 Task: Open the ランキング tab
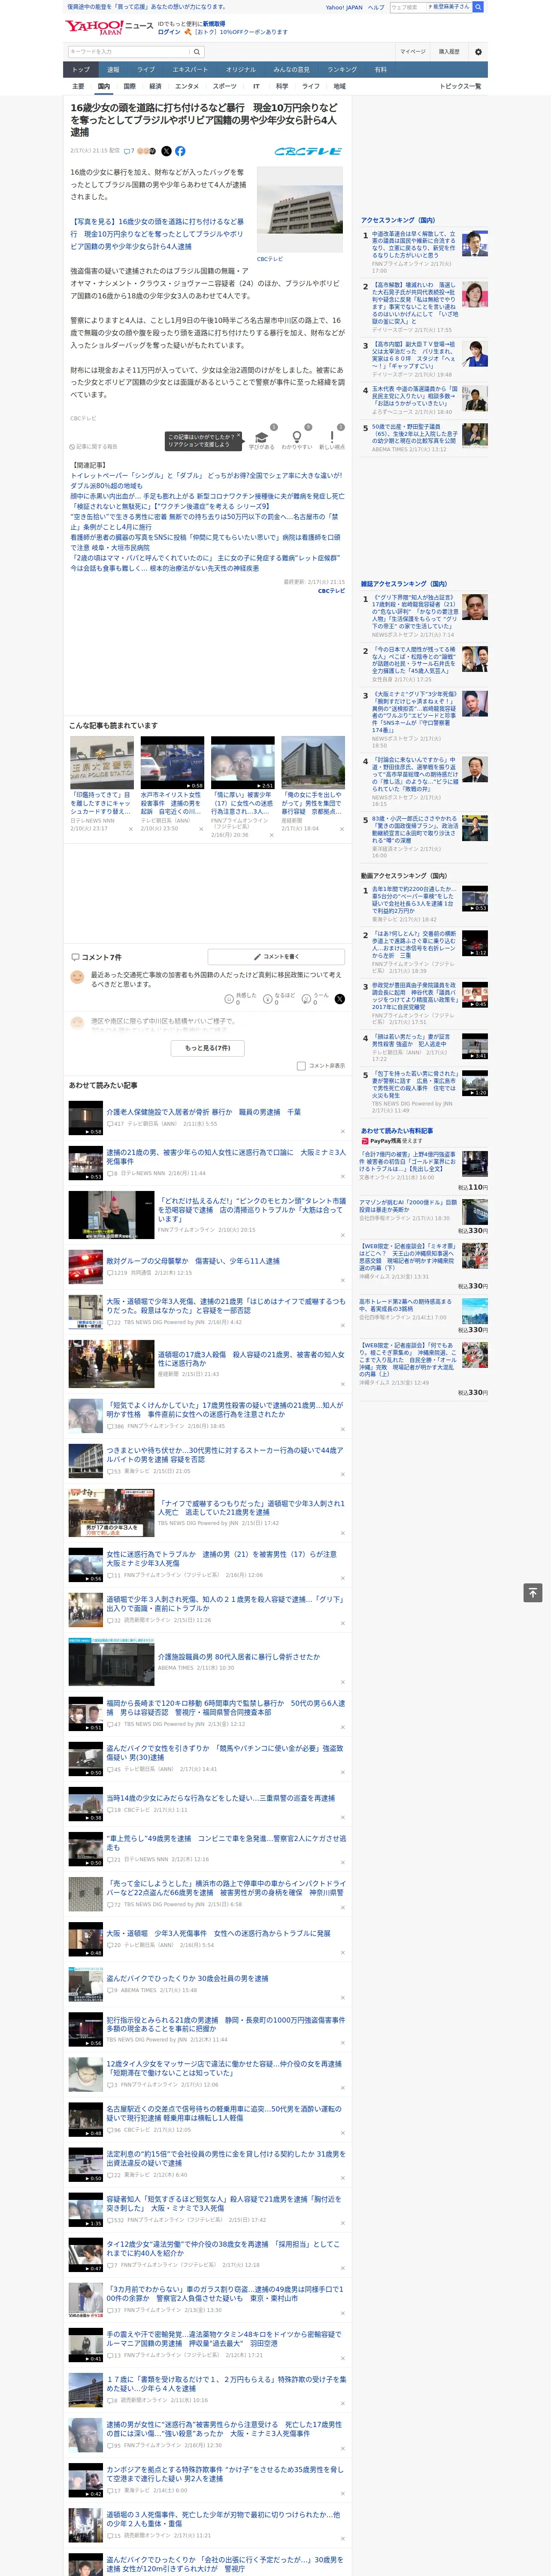tap(342, 70)
